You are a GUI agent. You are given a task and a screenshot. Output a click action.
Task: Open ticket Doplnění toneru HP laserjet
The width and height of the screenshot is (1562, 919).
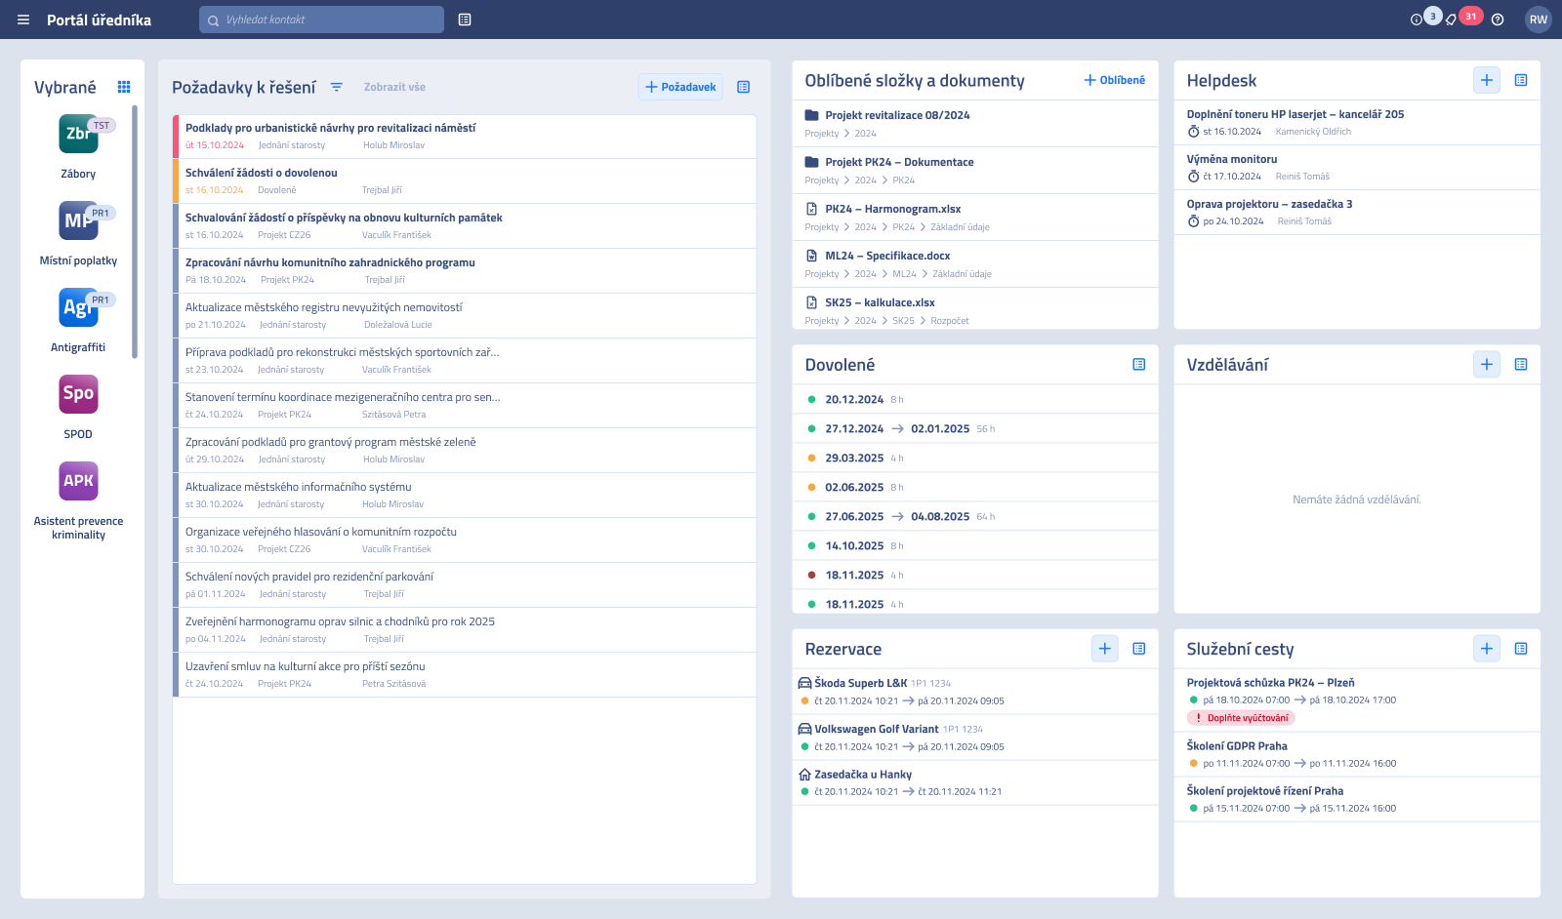(1357, 122)
